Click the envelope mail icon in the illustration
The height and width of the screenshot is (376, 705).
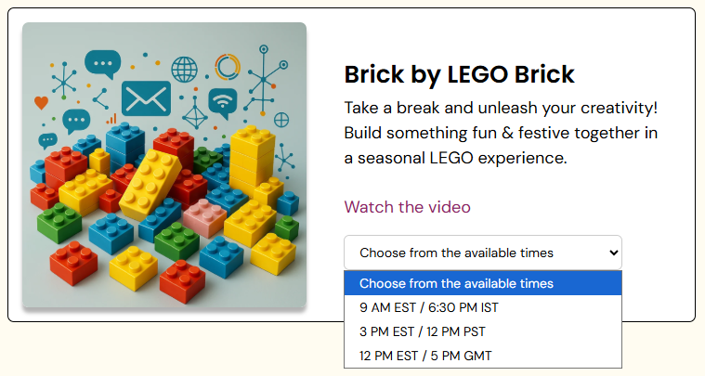[146, 97]
